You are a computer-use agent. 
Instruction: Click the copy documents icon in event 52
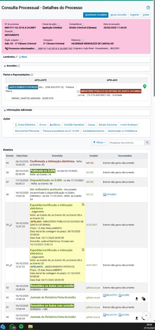[144, 299]
